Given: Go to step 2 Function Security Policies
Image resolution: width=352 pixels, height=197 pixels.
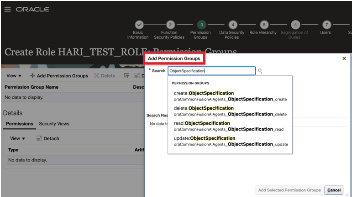Looking at the screenshot, I should point(170,25).
